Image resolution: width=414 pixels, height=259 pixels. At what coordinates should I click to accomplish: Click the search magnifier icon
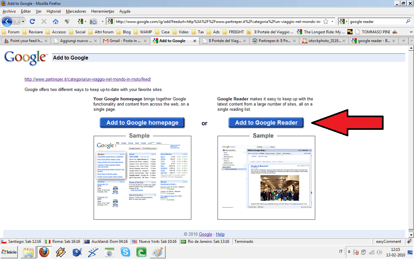[x=408, y=21]
